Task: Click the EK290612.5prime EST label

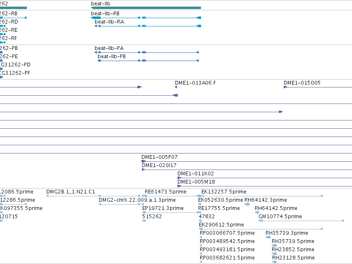Action: click(221, 225)
